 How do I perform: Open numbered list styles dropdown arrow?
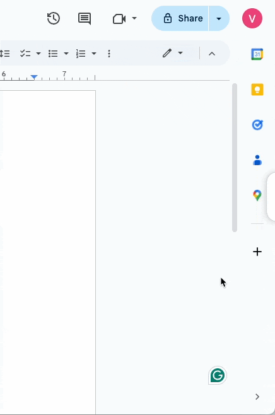click(94, 54)
